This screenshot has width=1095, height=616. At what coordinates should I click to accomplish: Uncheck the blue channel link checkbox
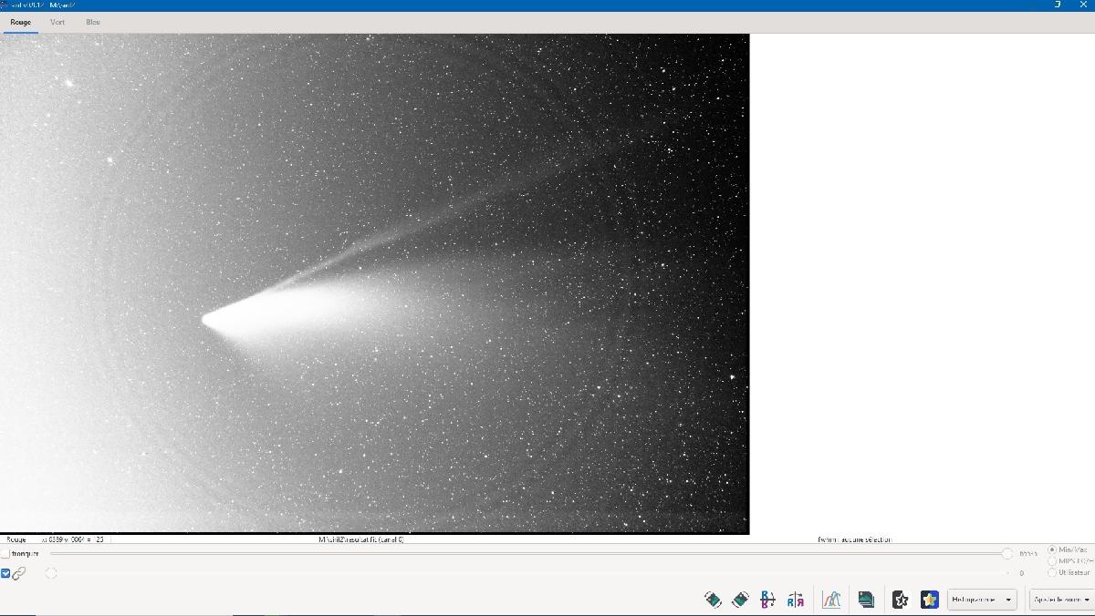5,573
